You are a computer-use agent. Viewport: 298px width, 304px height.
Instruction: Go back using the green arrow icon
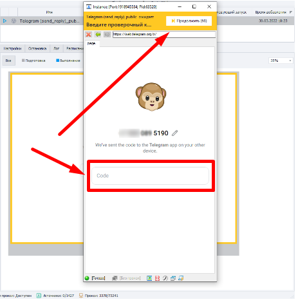click(x=98, y=34)
